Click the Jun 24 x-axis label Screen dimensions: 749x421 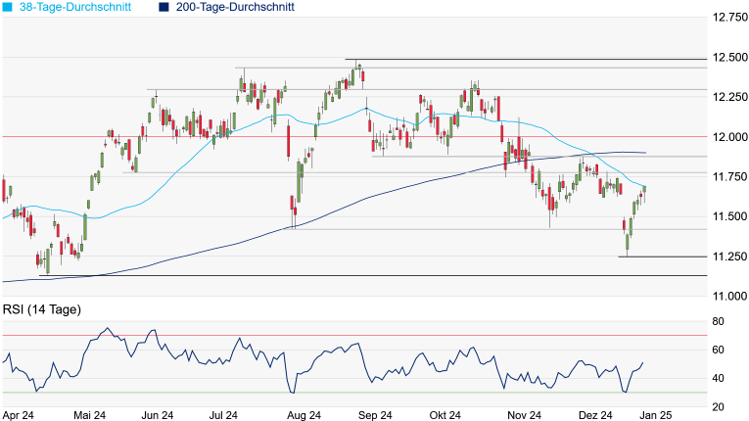point(157,414)
